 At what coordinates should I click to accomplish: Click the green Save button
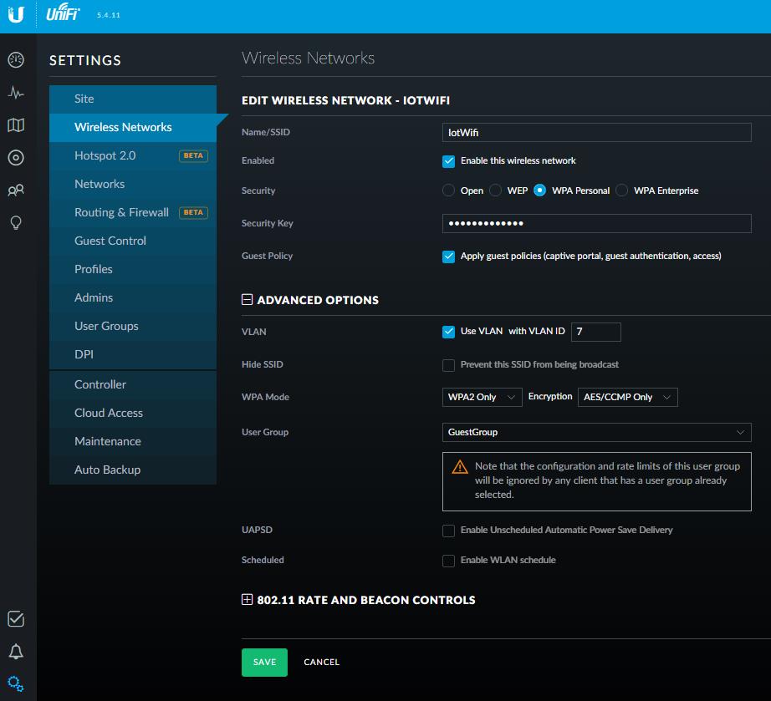click(x=264, y=662)
